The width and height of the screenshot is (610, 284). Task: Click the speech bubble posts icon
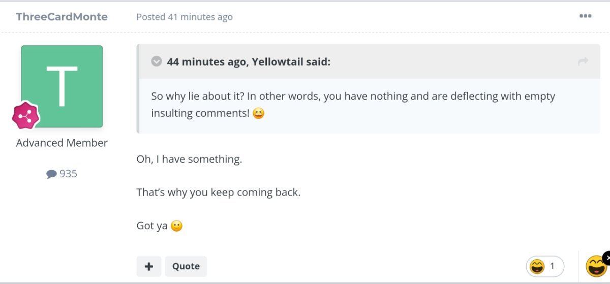click(x=51, y=174)
